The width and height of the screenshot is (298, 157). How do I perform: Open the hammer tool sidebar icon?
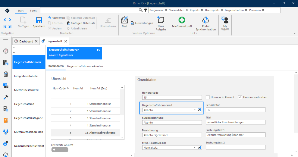pos(6,97)
